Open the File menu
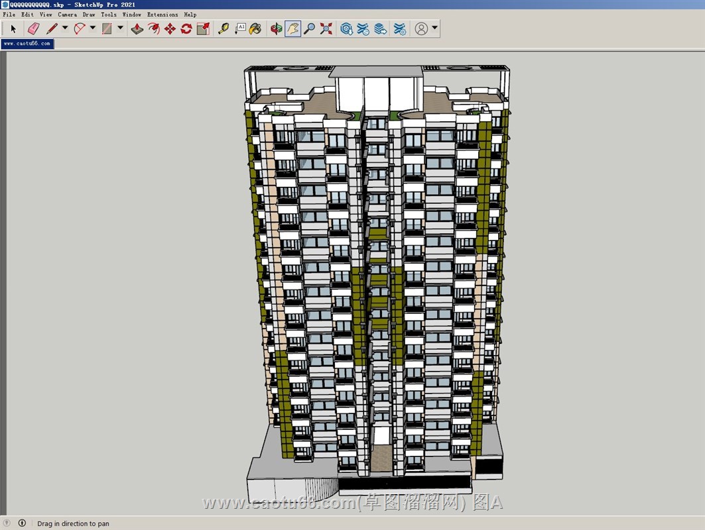The image size is (705, 530). [x=9, y=15]
